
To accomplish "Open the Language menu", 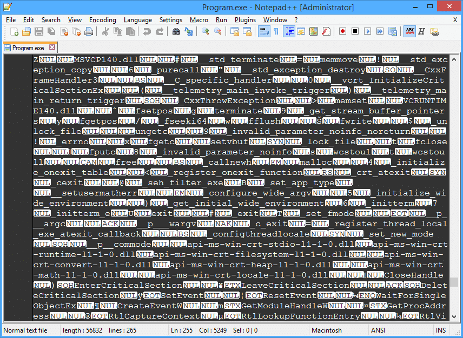I will click(137, 20).
